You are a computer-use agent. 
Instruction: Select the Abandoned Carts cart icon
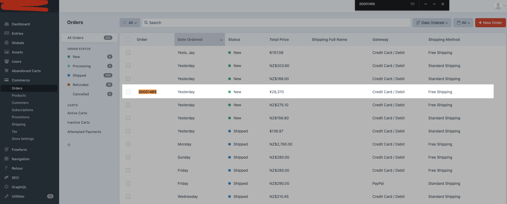7,71
